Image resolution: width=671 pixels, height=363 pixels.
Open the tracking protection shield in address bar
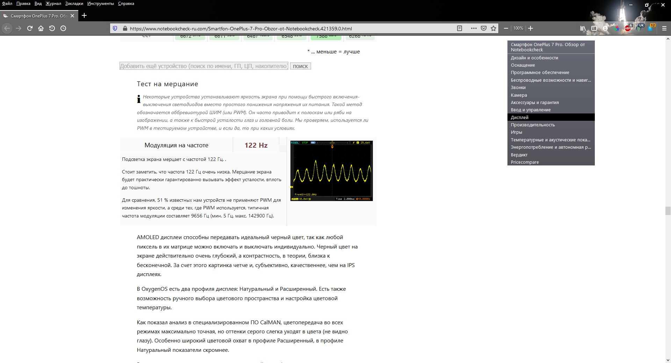pos(115,28)
